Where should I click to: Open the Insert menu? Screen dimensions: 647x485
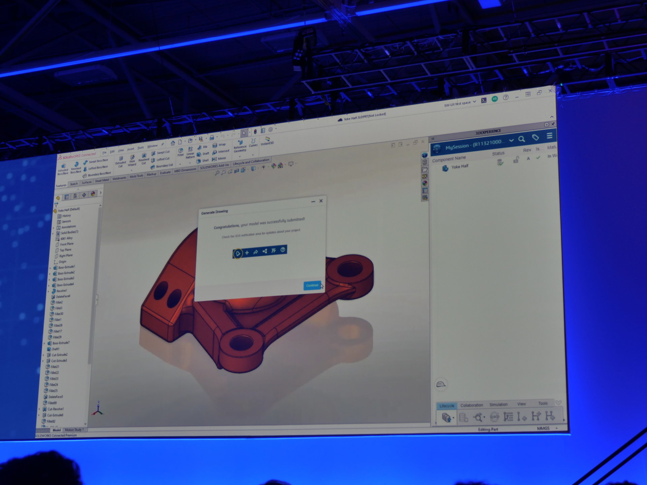130,149
